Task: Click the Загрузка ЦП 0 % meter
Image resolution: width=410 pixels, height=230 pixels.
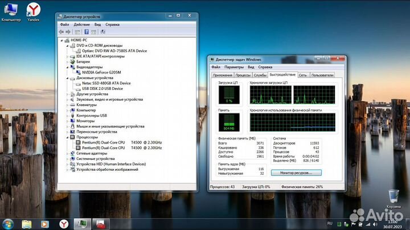Action: [229, 95]
